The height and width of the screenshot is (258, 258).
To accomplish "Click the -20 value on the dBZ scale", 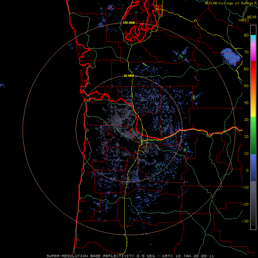I will pyautogui.click(x=245, y=204).
